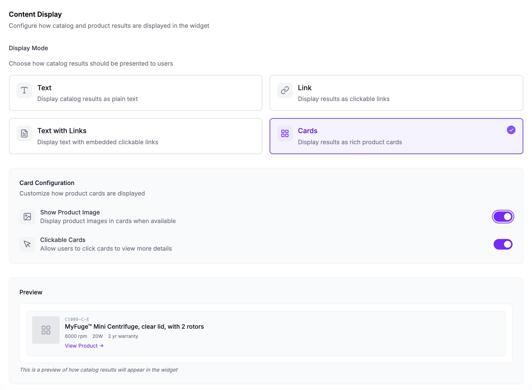Click the placeholder product image thumbnail
This screenshot has height=390, width=532.
tap(46, 330)
